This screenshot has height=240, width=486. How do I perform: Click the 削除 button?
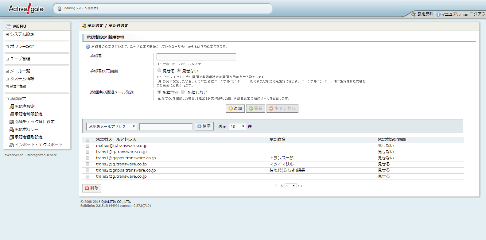pos(91,188)
